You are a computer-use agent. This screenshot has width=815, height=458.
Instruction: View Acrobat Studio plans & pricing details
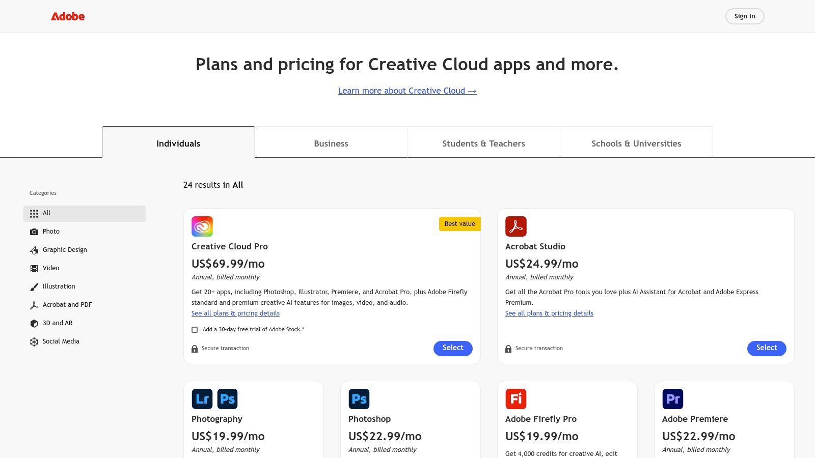[549, 313]
